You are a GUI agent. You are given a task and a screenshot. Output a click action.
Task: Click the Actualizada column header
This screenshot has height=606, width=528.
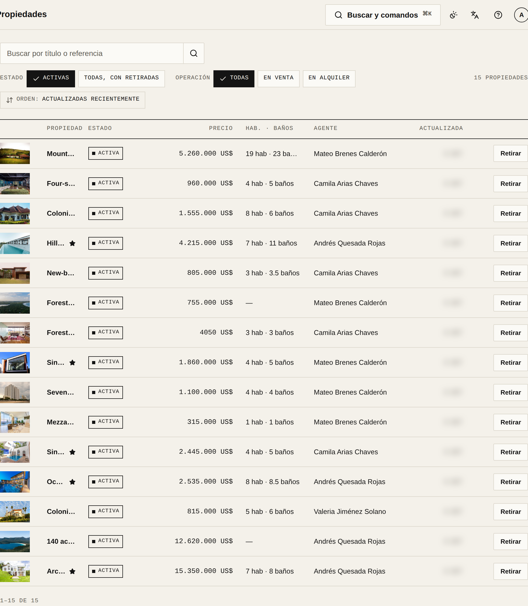441,128
